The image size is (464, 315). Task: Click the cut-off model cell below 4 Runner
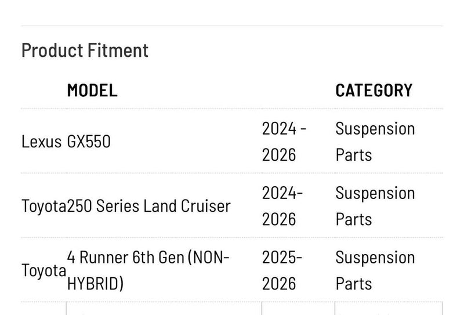click(x=164, y=309)
